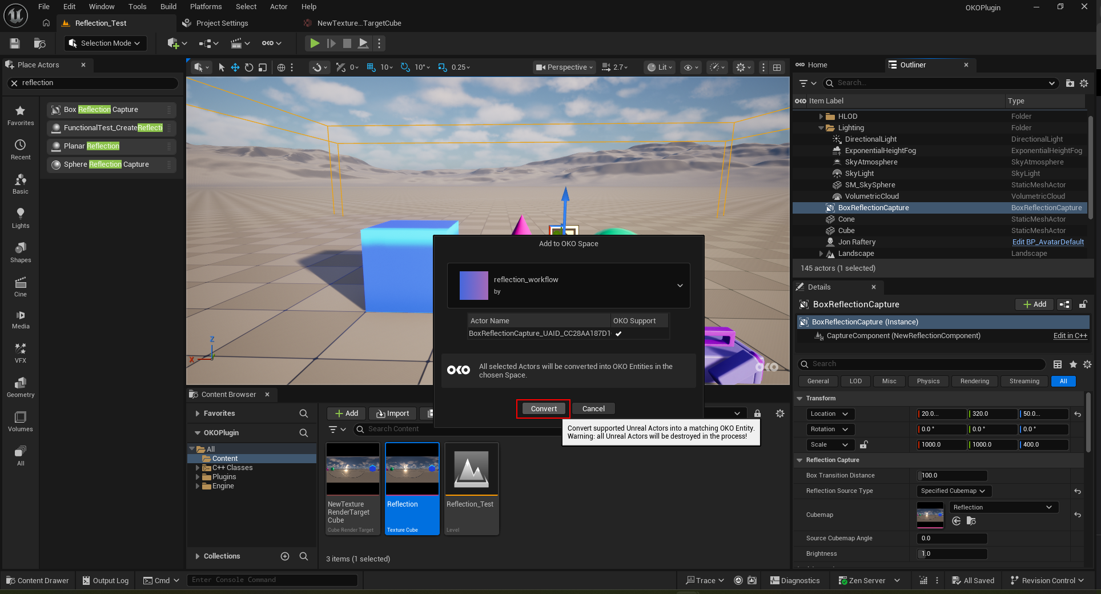Open the Lights category in Place Actors
Screen dimensions: 1101x594
[x=21, y=218]
